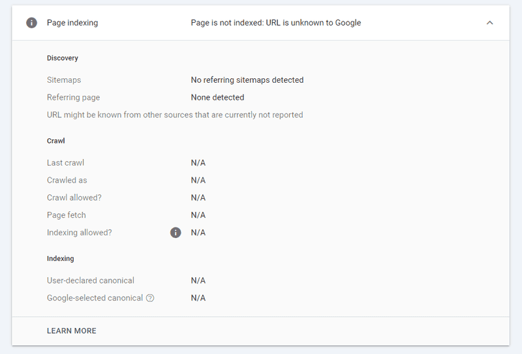Click the Page fetch label
This screenshot has height=354, width=522.
tap(67, 215)
